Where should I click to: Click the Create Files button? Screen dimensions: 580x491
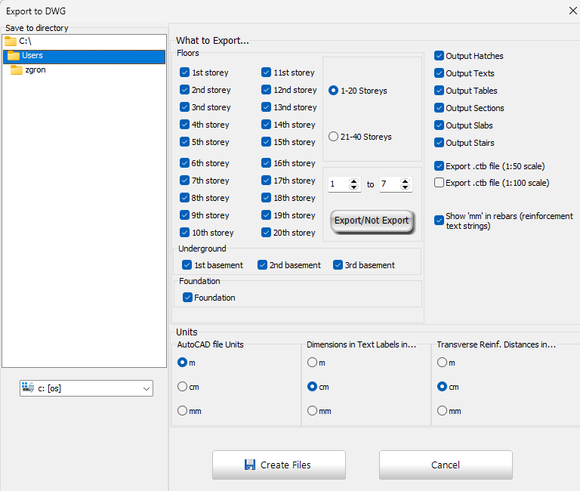click(x=279, y=465)
